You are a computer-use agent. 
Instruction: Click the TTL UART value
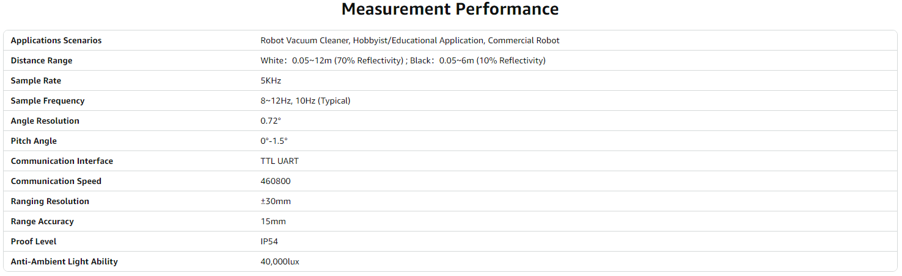(279, 161)
